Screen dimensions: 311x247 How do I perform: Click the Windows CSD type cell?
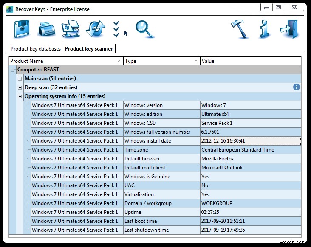click(161, 123)
